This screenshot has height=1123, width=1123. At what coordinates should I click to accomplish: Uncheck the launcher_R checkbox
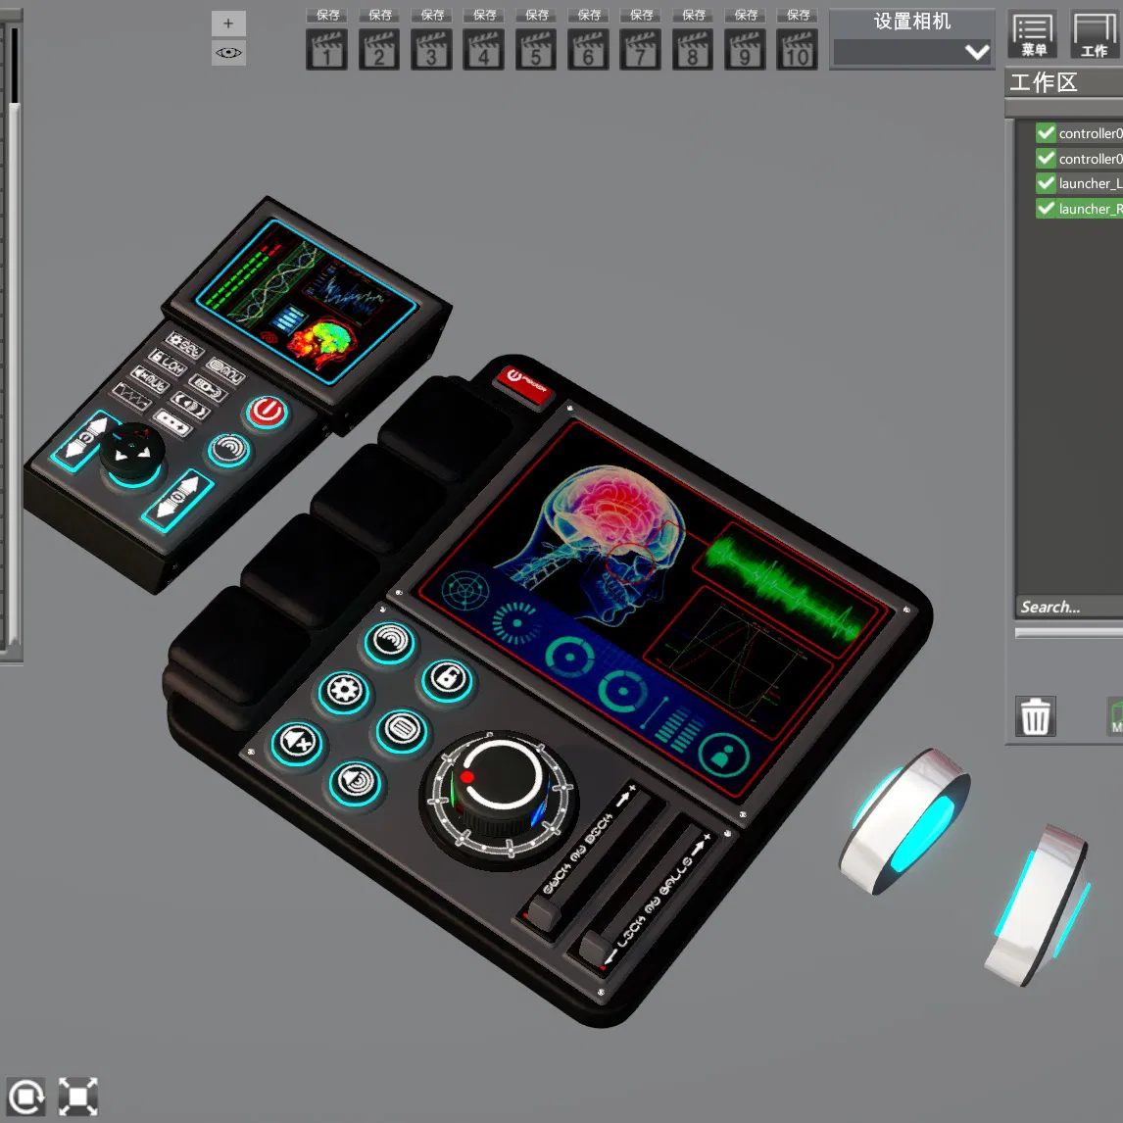pos(1046,209)
